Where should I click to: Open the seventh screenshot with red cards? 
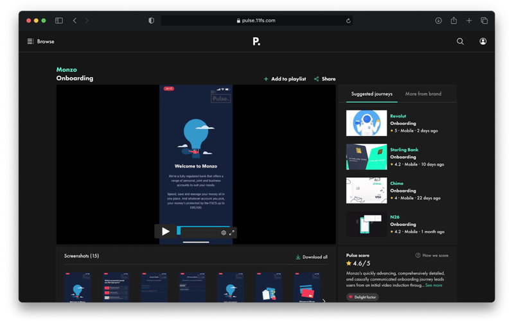tap(307, 287)
